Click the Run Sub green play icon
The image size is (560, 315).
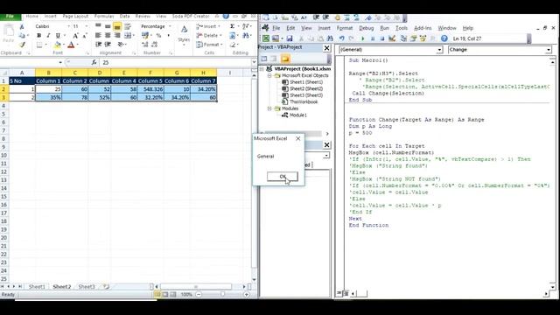[x=363, y=38]
